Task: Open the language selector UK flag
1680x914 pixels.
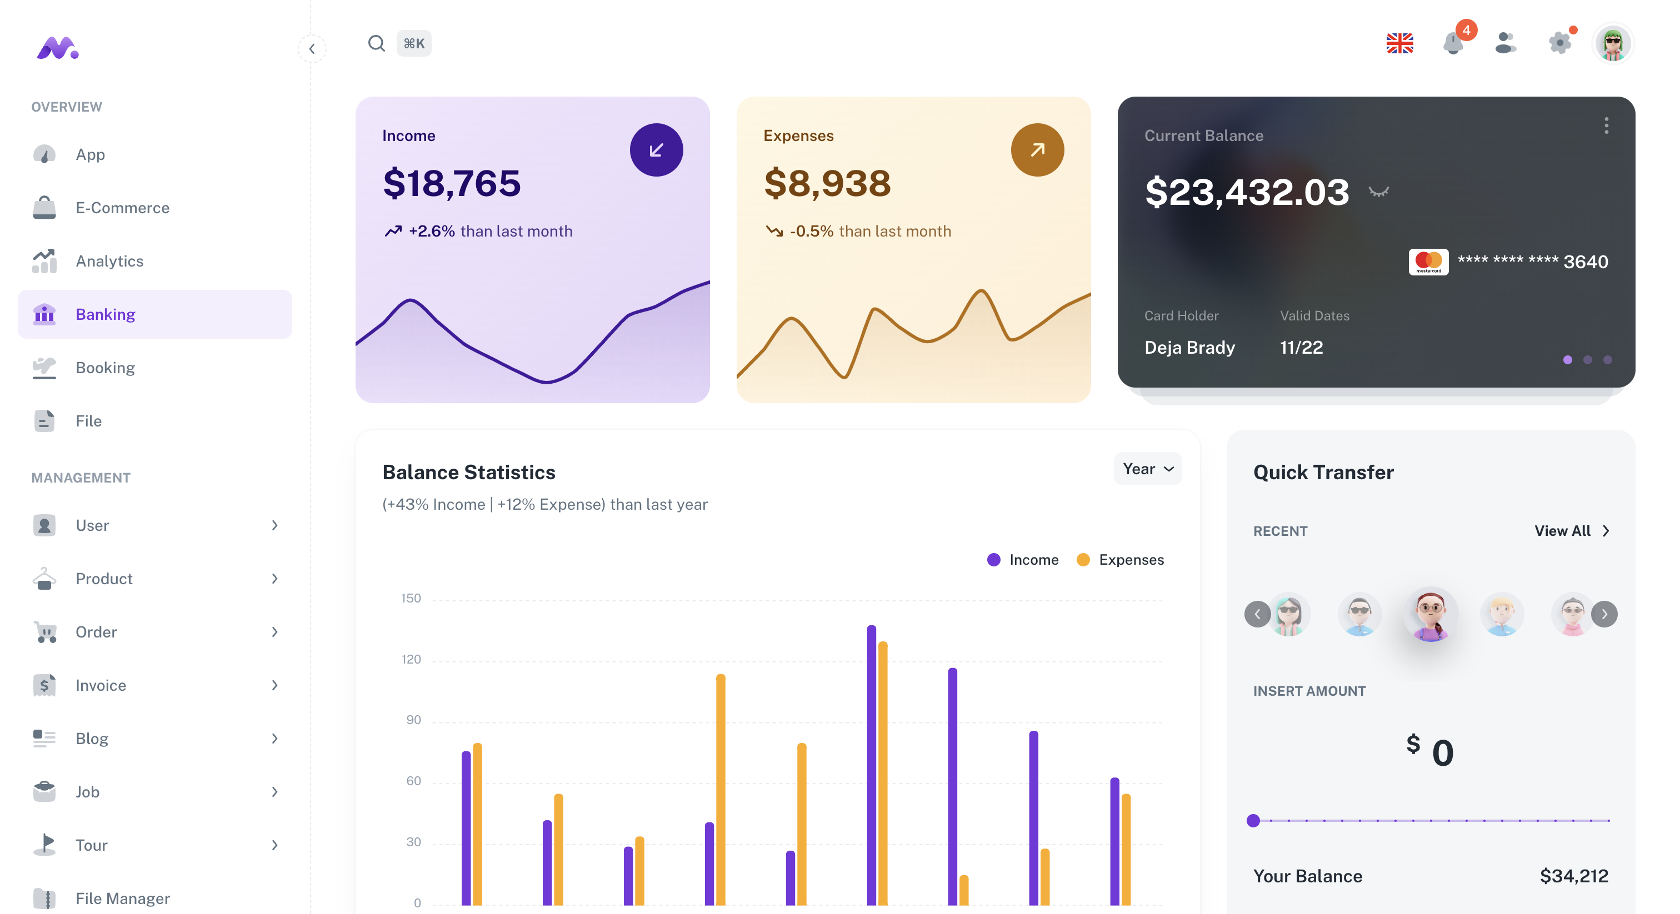Action: point(1399,44)
